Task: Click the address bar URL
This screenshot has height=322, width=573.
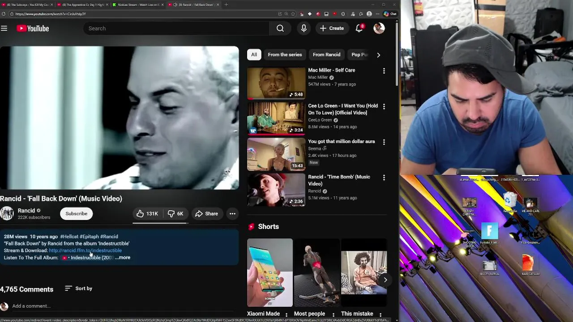Action: coord(51,14)
